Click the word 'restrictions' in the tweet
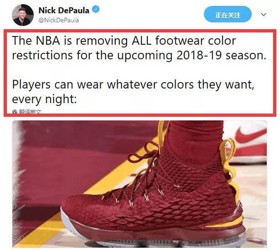The width and height of the screenshot is (280, 250). coord(42,55)
